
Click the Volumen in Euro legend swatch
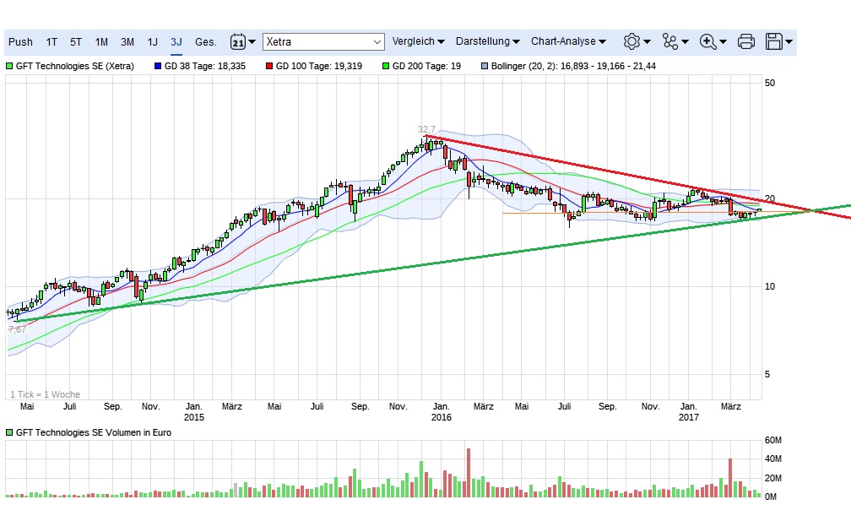click(x=9, y=432)
